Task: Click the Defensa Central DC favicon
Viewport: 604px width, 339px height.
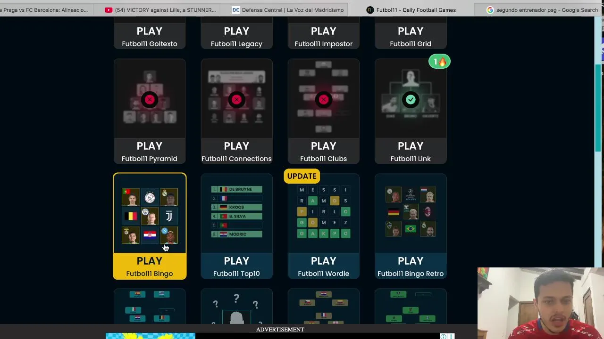Action: [x=236, y=10]
